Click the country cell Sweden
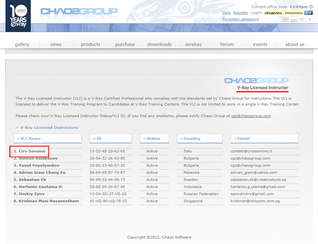 (191, 179)
